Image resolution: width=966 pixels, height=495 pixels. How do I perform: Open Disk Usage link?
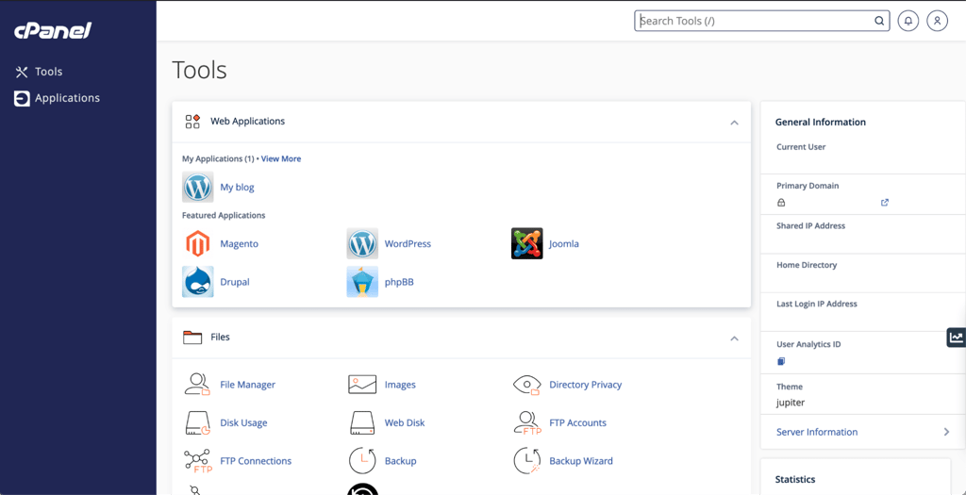[x=243, y=423]
